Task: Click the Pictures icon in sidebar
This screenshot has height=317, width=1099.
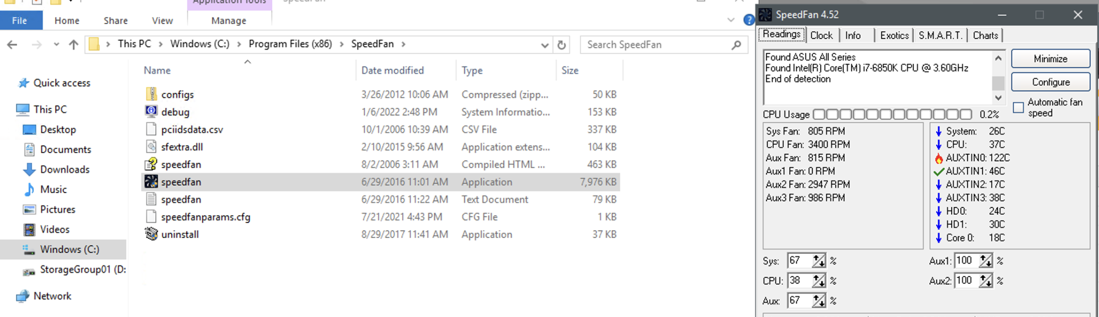Action: click(29, 209)
